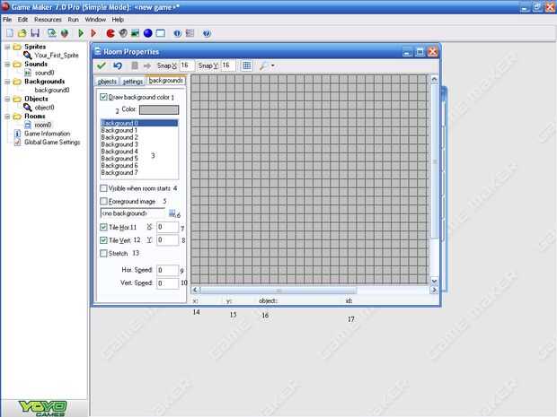Screen dimensions: 557x417
Task: Open the Run menu
Action: 73,20
